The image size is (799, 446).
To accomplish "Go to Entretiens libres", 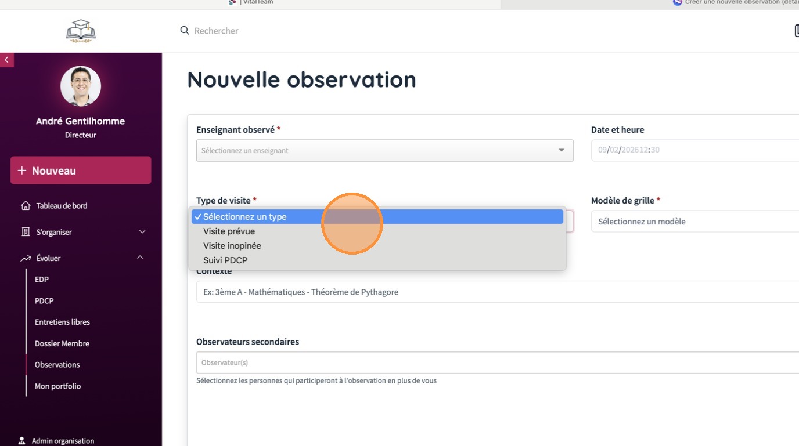I will [62, 322].
